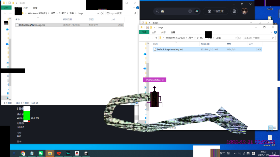Click the Ai button in dark app

tap(197, 11)
